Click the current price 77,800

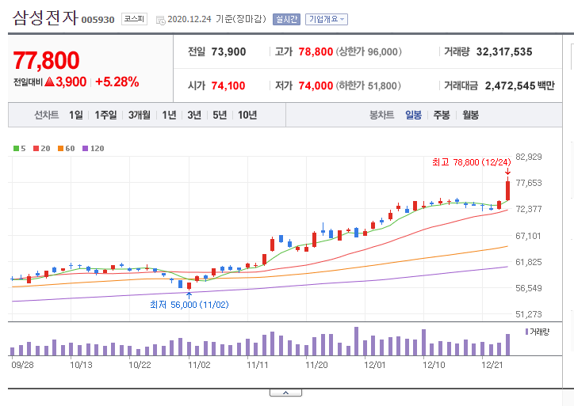click(x=46, y=60)
